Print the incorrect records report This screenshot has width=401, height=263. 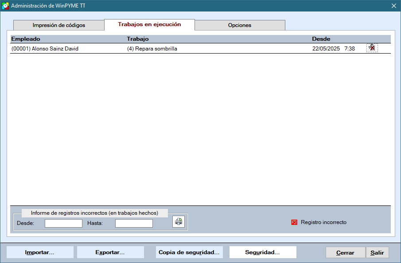pyautogui.click(x=179, y=222)
